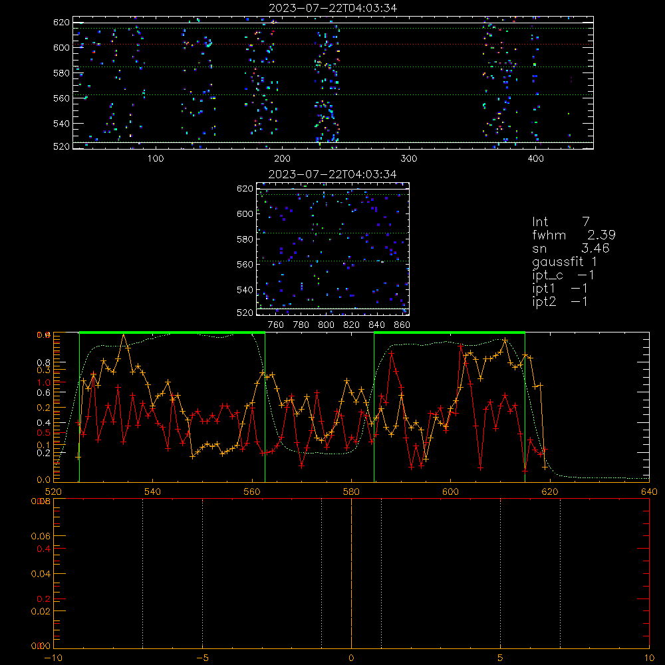Click the middle plot's timestamp title

333,174
